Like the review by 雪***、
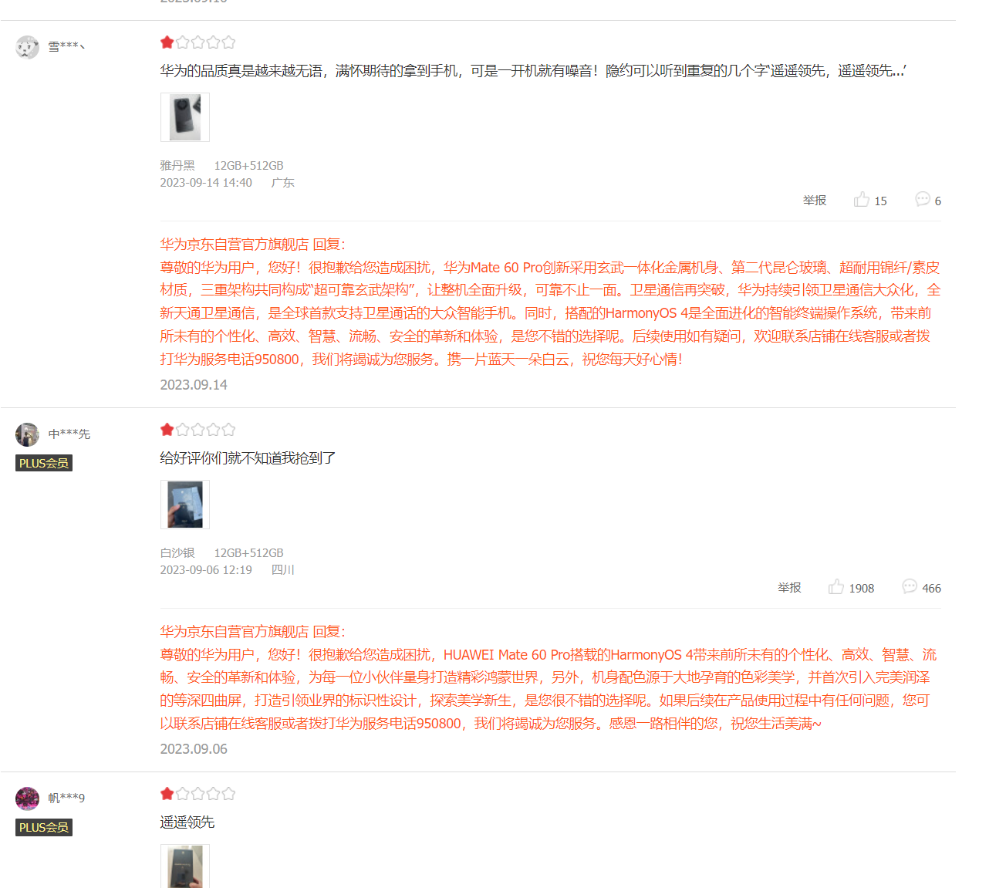Image resolution: width=1006 pixels, height=888 pixels. (869, 200)
